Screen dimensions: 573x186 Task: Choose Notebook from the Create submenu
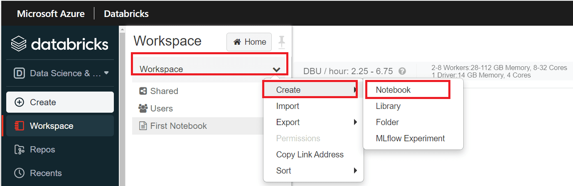click(x=393, y=90)
